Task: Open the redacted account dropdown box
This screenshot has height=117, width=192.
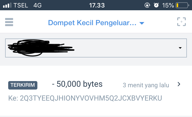Action: (96, 48)
